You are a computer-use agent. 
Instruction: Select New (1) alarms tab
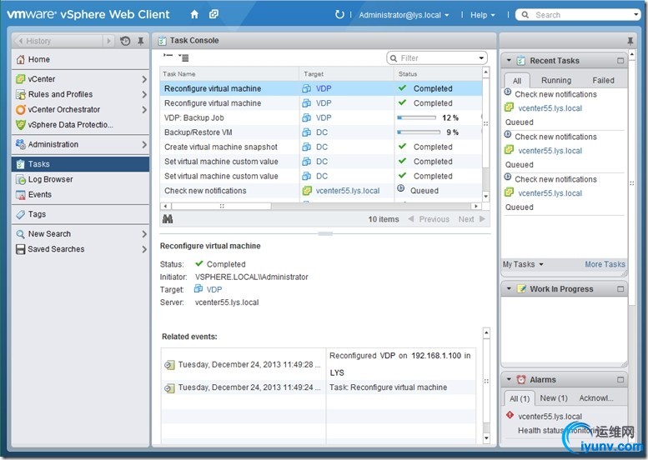tap(554, 398)
